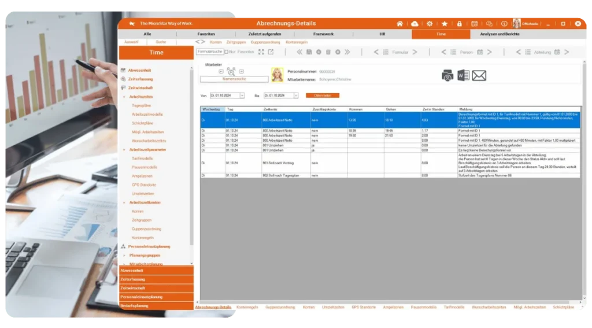Open the calendar icon in title bar

(x=474, y=23)
